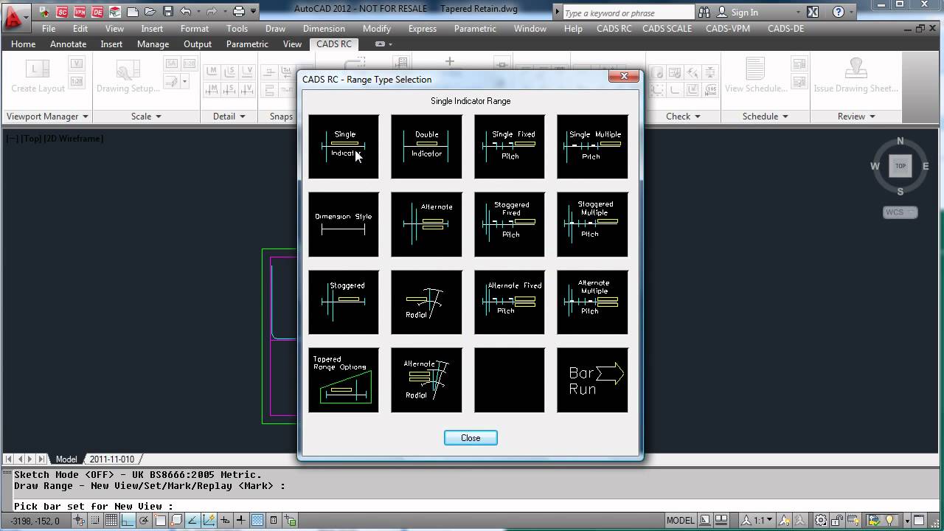Screen dimensions: 944x531
Task: Select Staggered Fixed Pitch range icon
Action: (510, 224)
